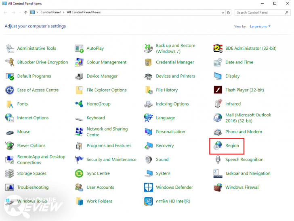Viewport: 294px width, 221px height.
Task: Open the Keyboard icon
Action: tap(79, 119)
